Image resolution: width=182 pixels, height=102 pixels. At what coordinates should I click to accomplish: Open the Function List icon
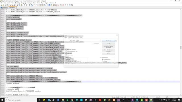pos(56,5)
